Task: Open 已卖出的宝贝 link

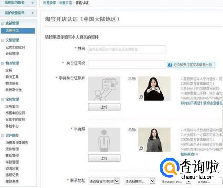Action: pos(15,47)
